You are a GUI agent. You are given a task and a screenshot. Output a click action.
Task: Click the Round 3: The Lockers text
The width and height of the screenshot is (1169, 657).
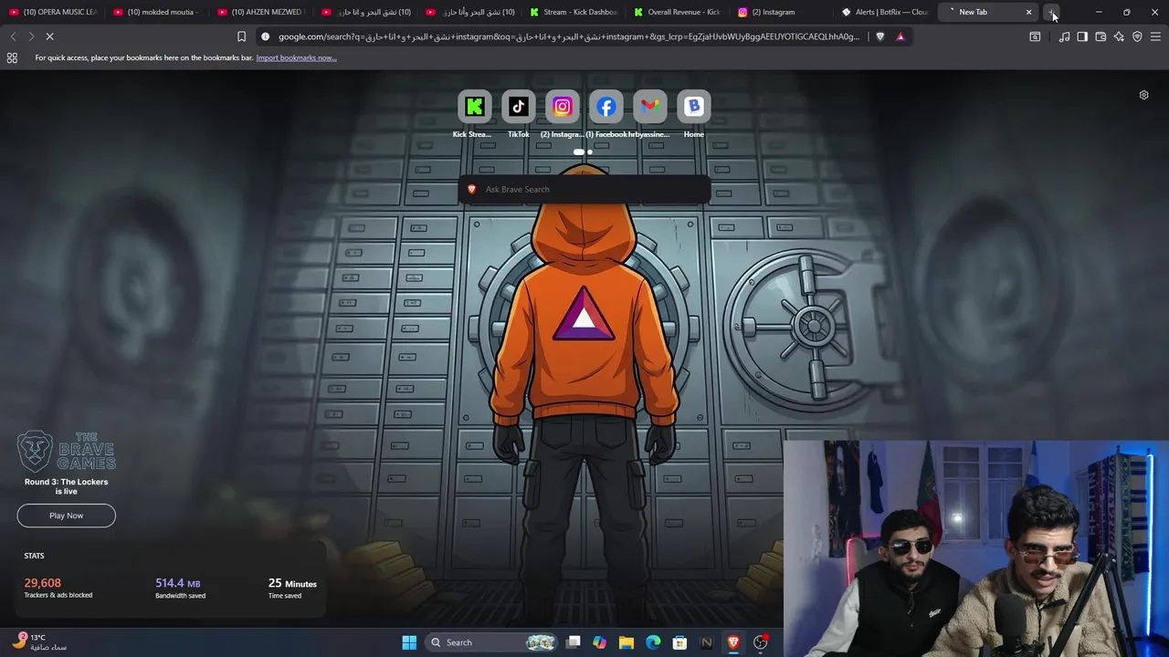pos(66,486)
